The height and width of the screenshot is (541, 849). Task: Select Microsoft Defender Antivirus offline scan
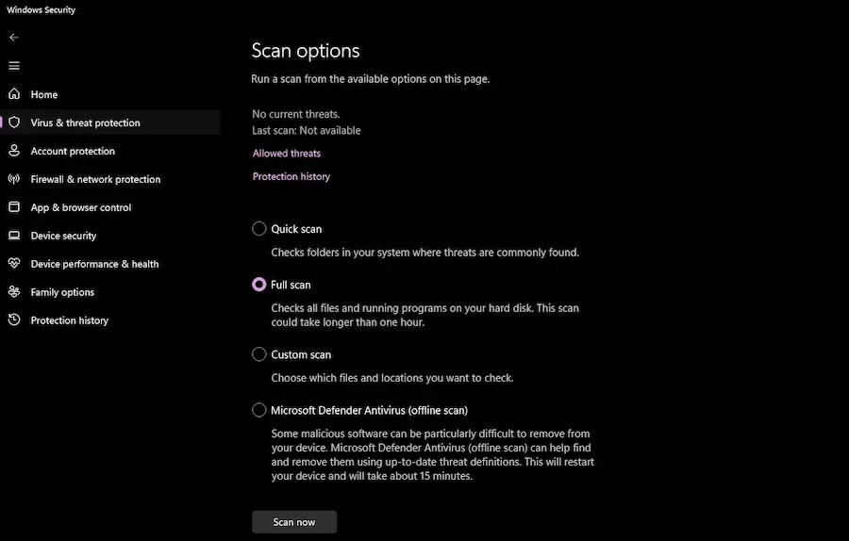[x=259, y=410]
